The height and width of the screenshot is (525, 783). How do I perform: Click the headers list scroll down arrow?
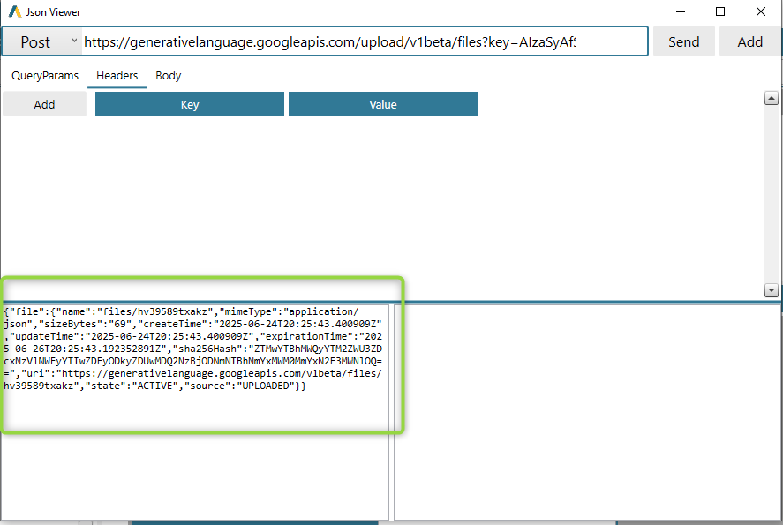[771, 290]
